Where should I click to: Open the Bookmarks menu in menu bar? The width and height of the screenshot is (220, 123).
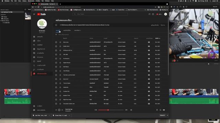(x=31, y=1)
